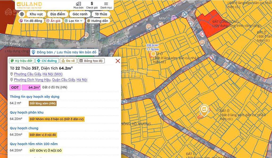272x158 pixels.
Task: Click the Quy hoạch tầm nhìn 100 năm heading
Action: 34,144
